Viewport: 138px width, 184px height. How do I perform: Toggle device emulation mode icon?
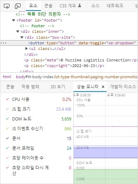(x=18, y=6)
